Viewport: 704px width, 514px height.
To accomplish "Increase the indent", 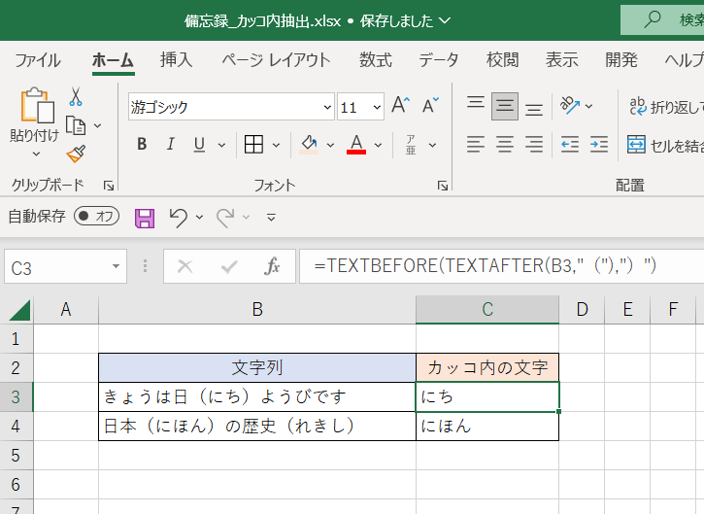I will click(x=599, y=145).
